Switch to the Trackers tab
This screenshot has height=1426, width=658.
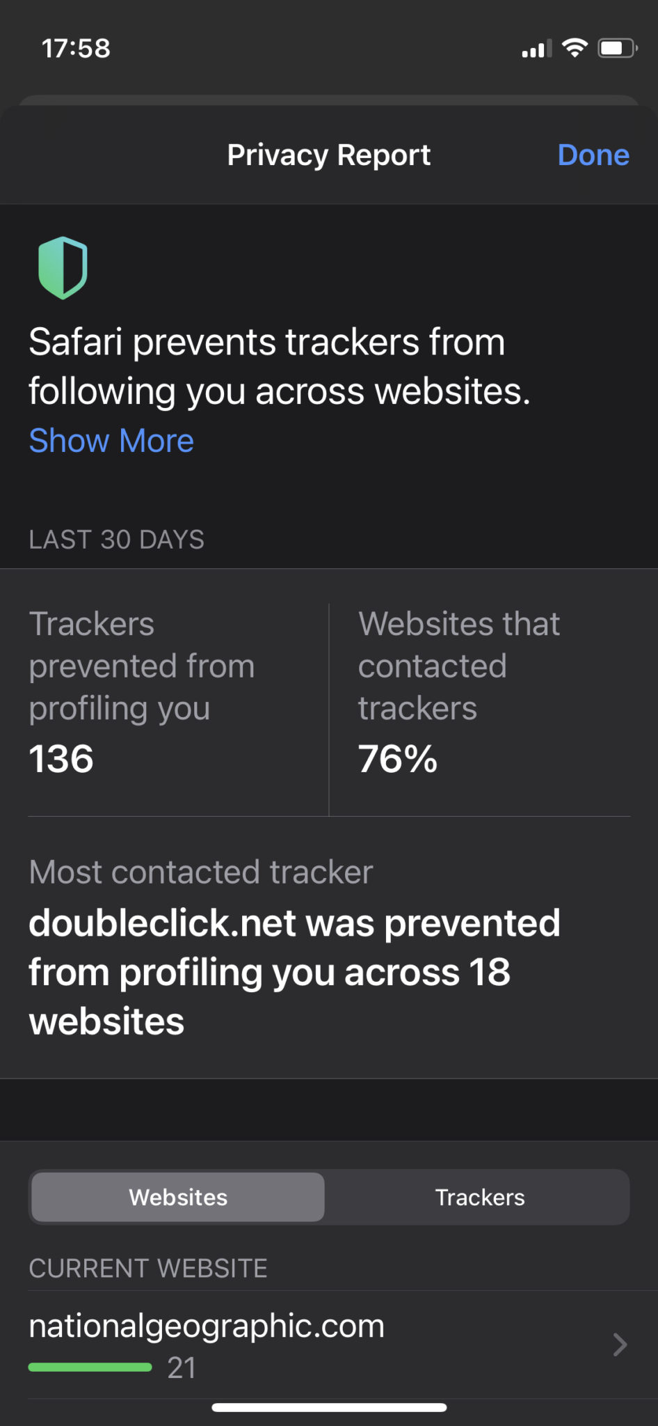click(x=480, y=1197)
